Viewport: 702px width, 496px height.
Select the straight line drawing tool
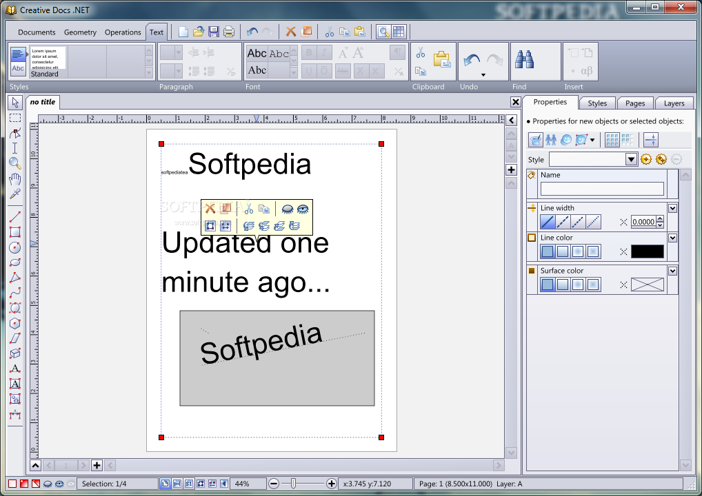15,217
